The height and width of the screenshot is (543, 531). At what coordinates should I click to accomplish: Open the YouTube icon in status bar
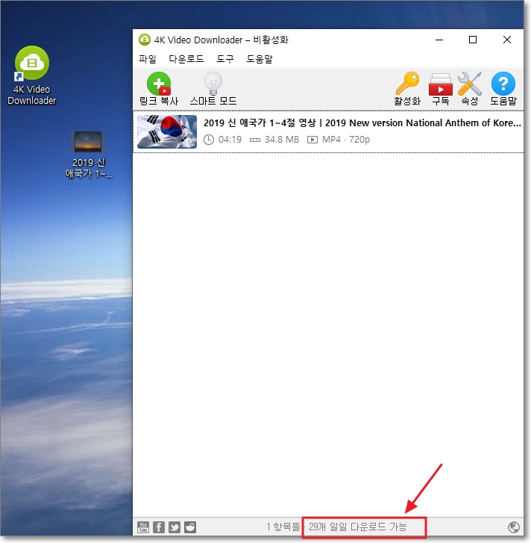(143, 527)
